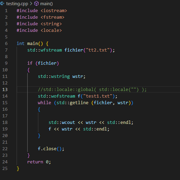Click line number 6 in gutter

(x=6, y=44)
